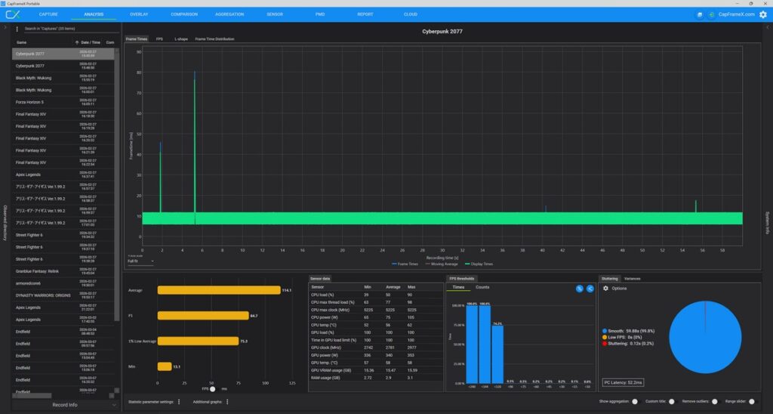This screenshot has width=773, height=414.
Task: Click the screenshot icon beside CapFrameX.com
Action: (700, 14)
